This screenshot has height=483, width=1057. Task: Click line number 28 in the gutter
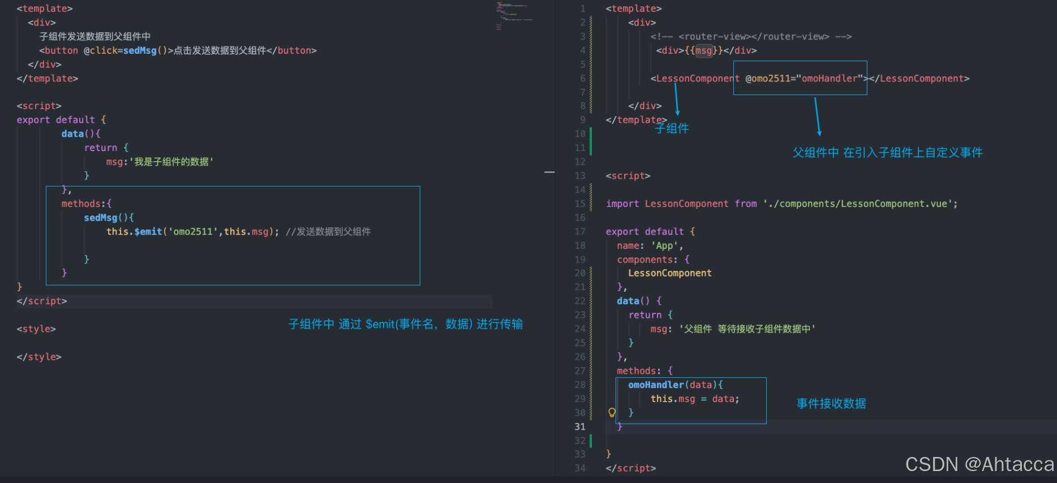tap(580, 385)
